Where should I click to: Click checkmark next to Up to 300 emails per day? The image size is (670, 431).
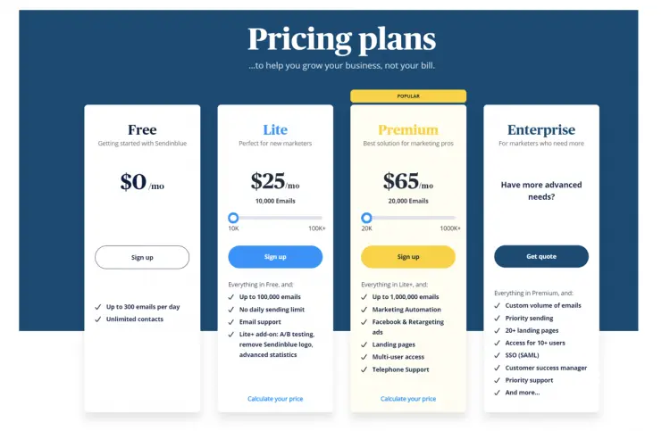point(98,307)
